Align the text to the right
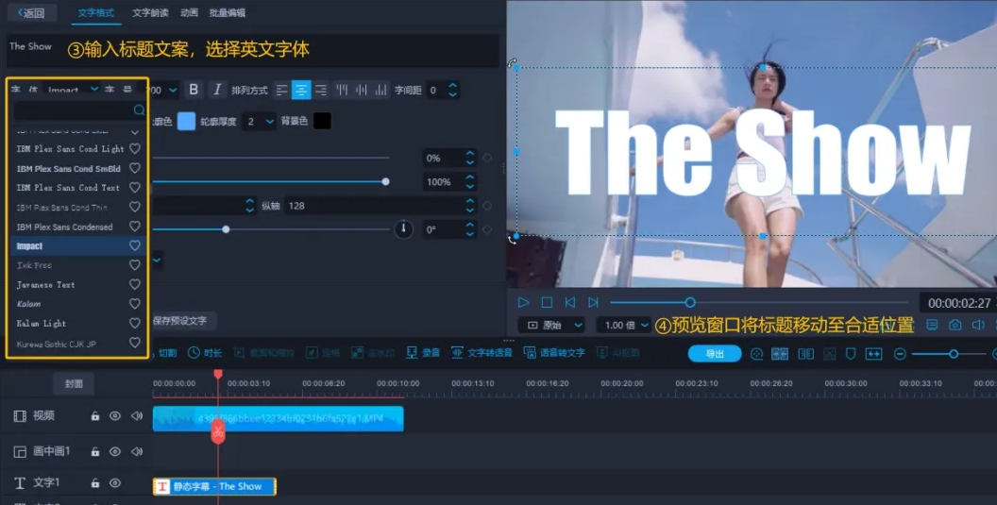The image size is (997, 505). click(320, 91)
